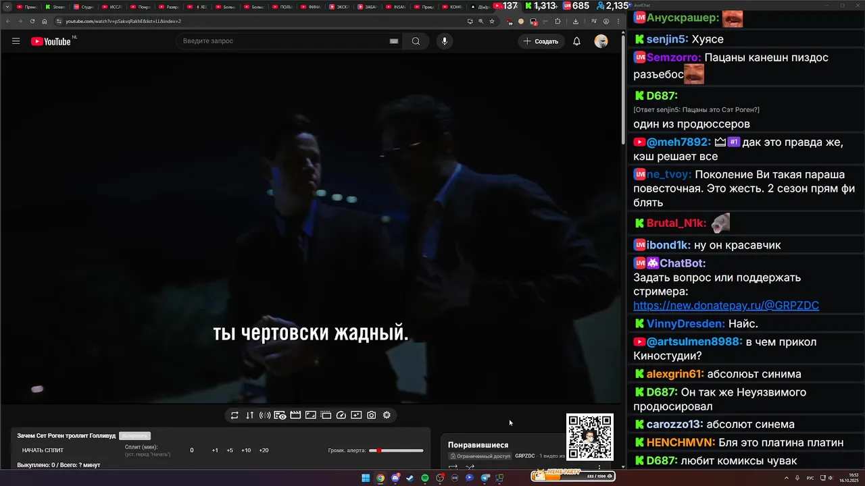Screen dimensions: 865x486
Task: Switch to the ЭКСКЛ browser tab
Action: [x=339, y=7]
